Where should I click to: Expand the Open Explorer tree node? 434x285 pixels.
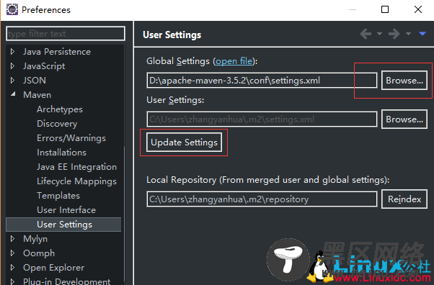tap(12, 267)
